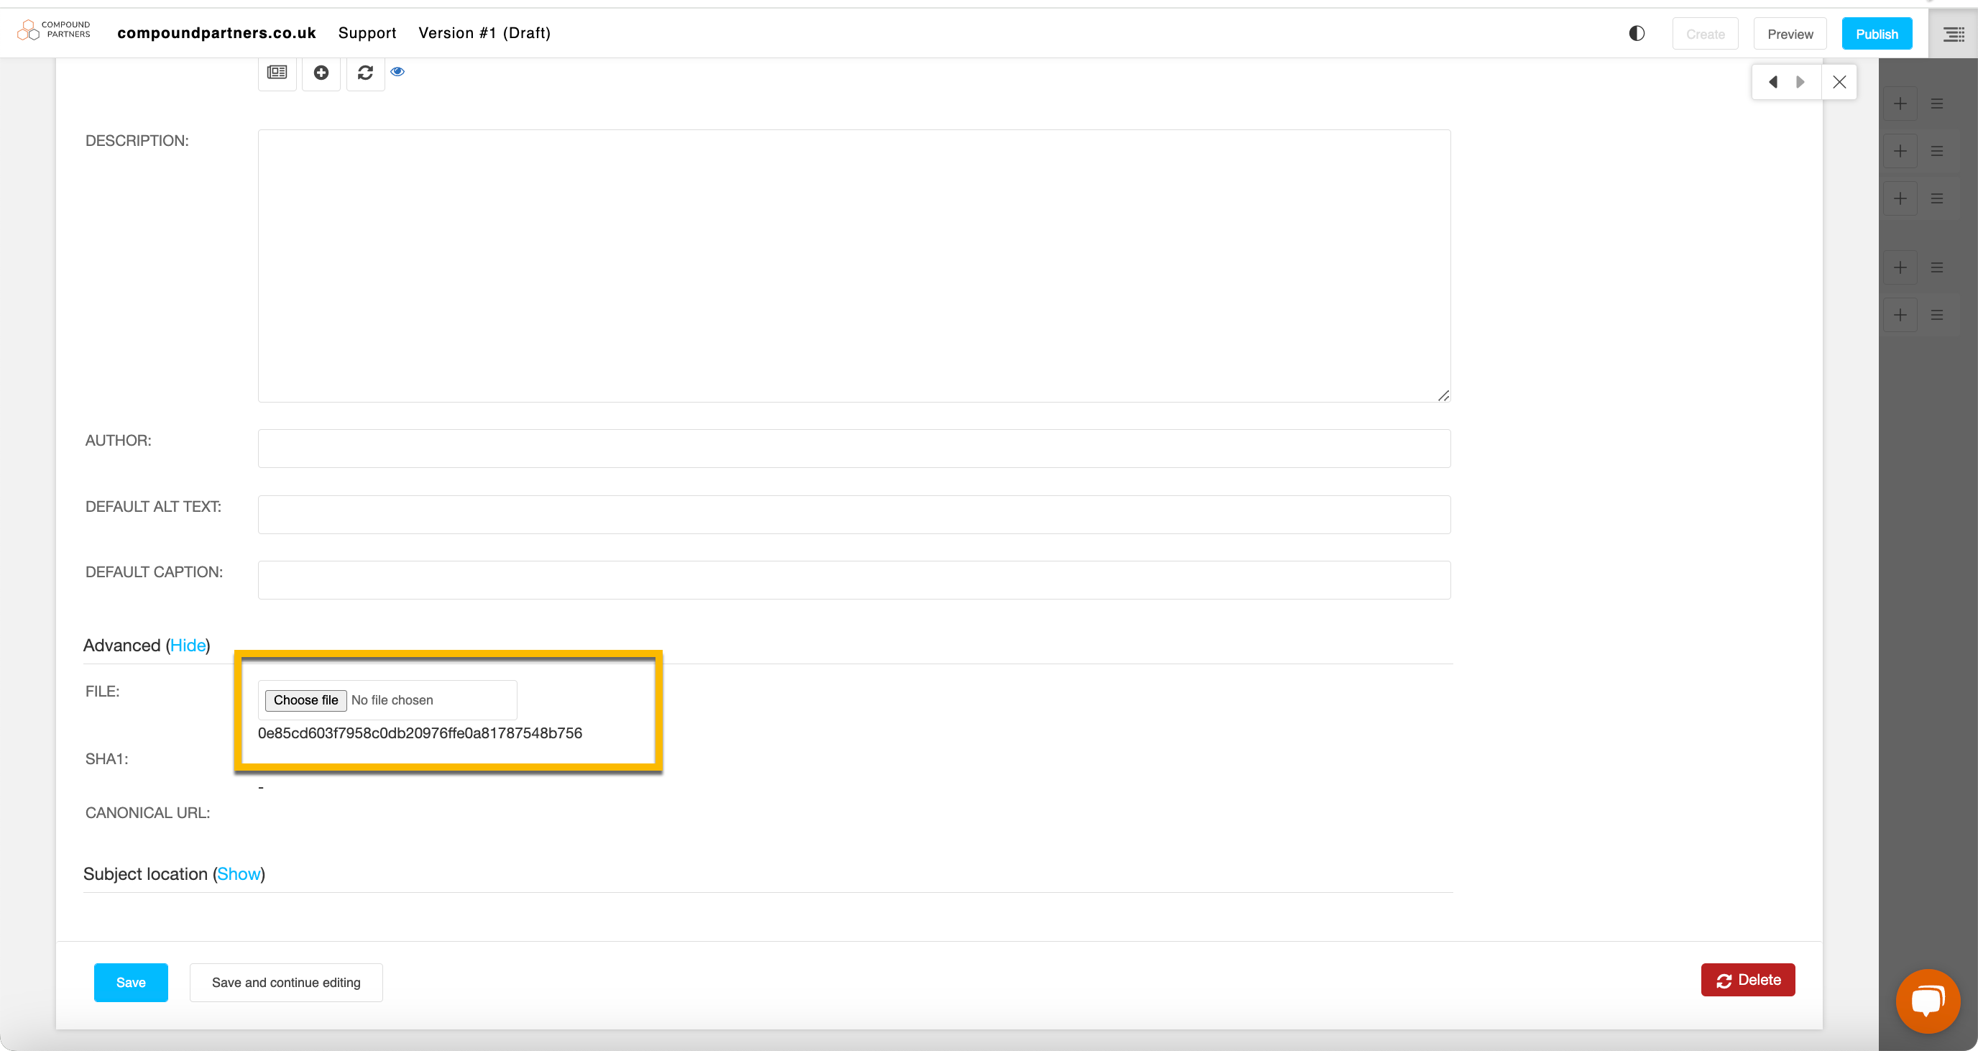Click the disabled Create button

pyautogui.click(x=1706, y=34)
